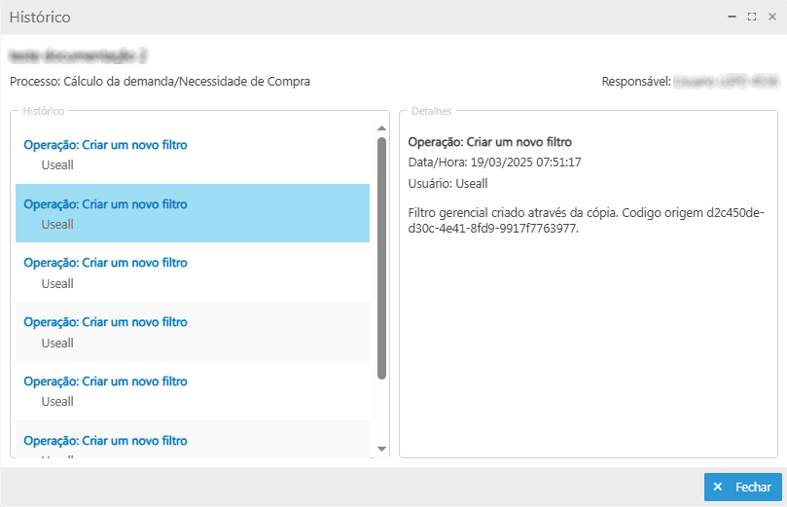Open the fifth history list operation
This screenshot has height=507, width=787.
[x=105, y=380]
